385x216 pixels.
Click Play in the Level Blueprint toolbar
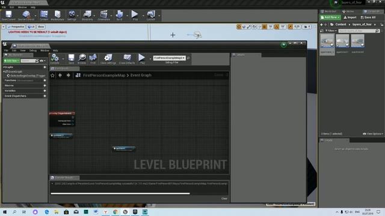142,59
